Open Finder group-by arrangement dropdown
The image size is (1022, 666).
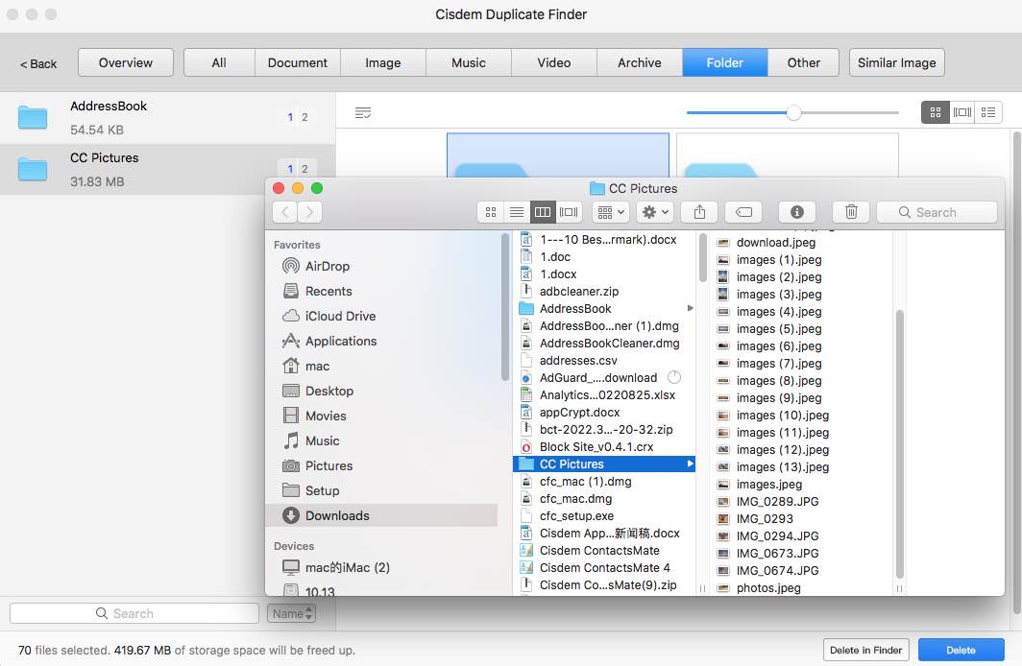click(611, 212)
